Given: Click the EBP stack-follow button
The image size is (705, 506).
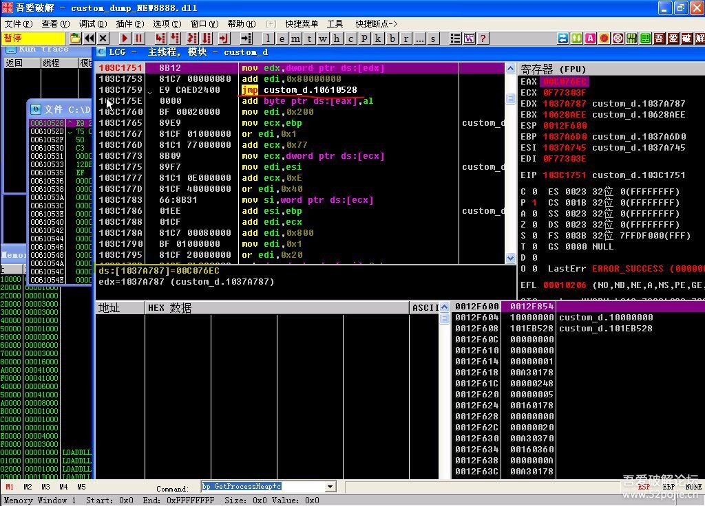Looking at the screenshot, I should [669, 487].
